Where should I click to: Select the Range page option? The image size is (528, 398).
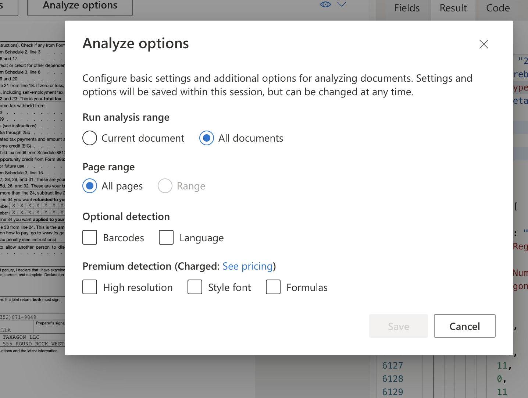tap(165, 186)
